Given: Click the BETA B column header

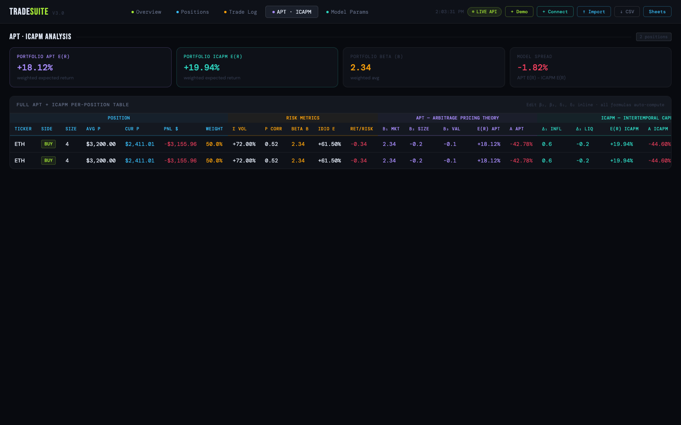Looking at the screenshot, I should tap(300, 129).
